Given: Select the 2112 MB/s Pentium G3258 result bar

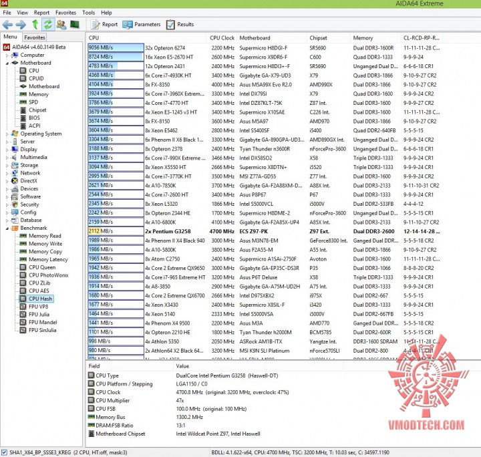Looking at the screenshot, I should (116, 231).
